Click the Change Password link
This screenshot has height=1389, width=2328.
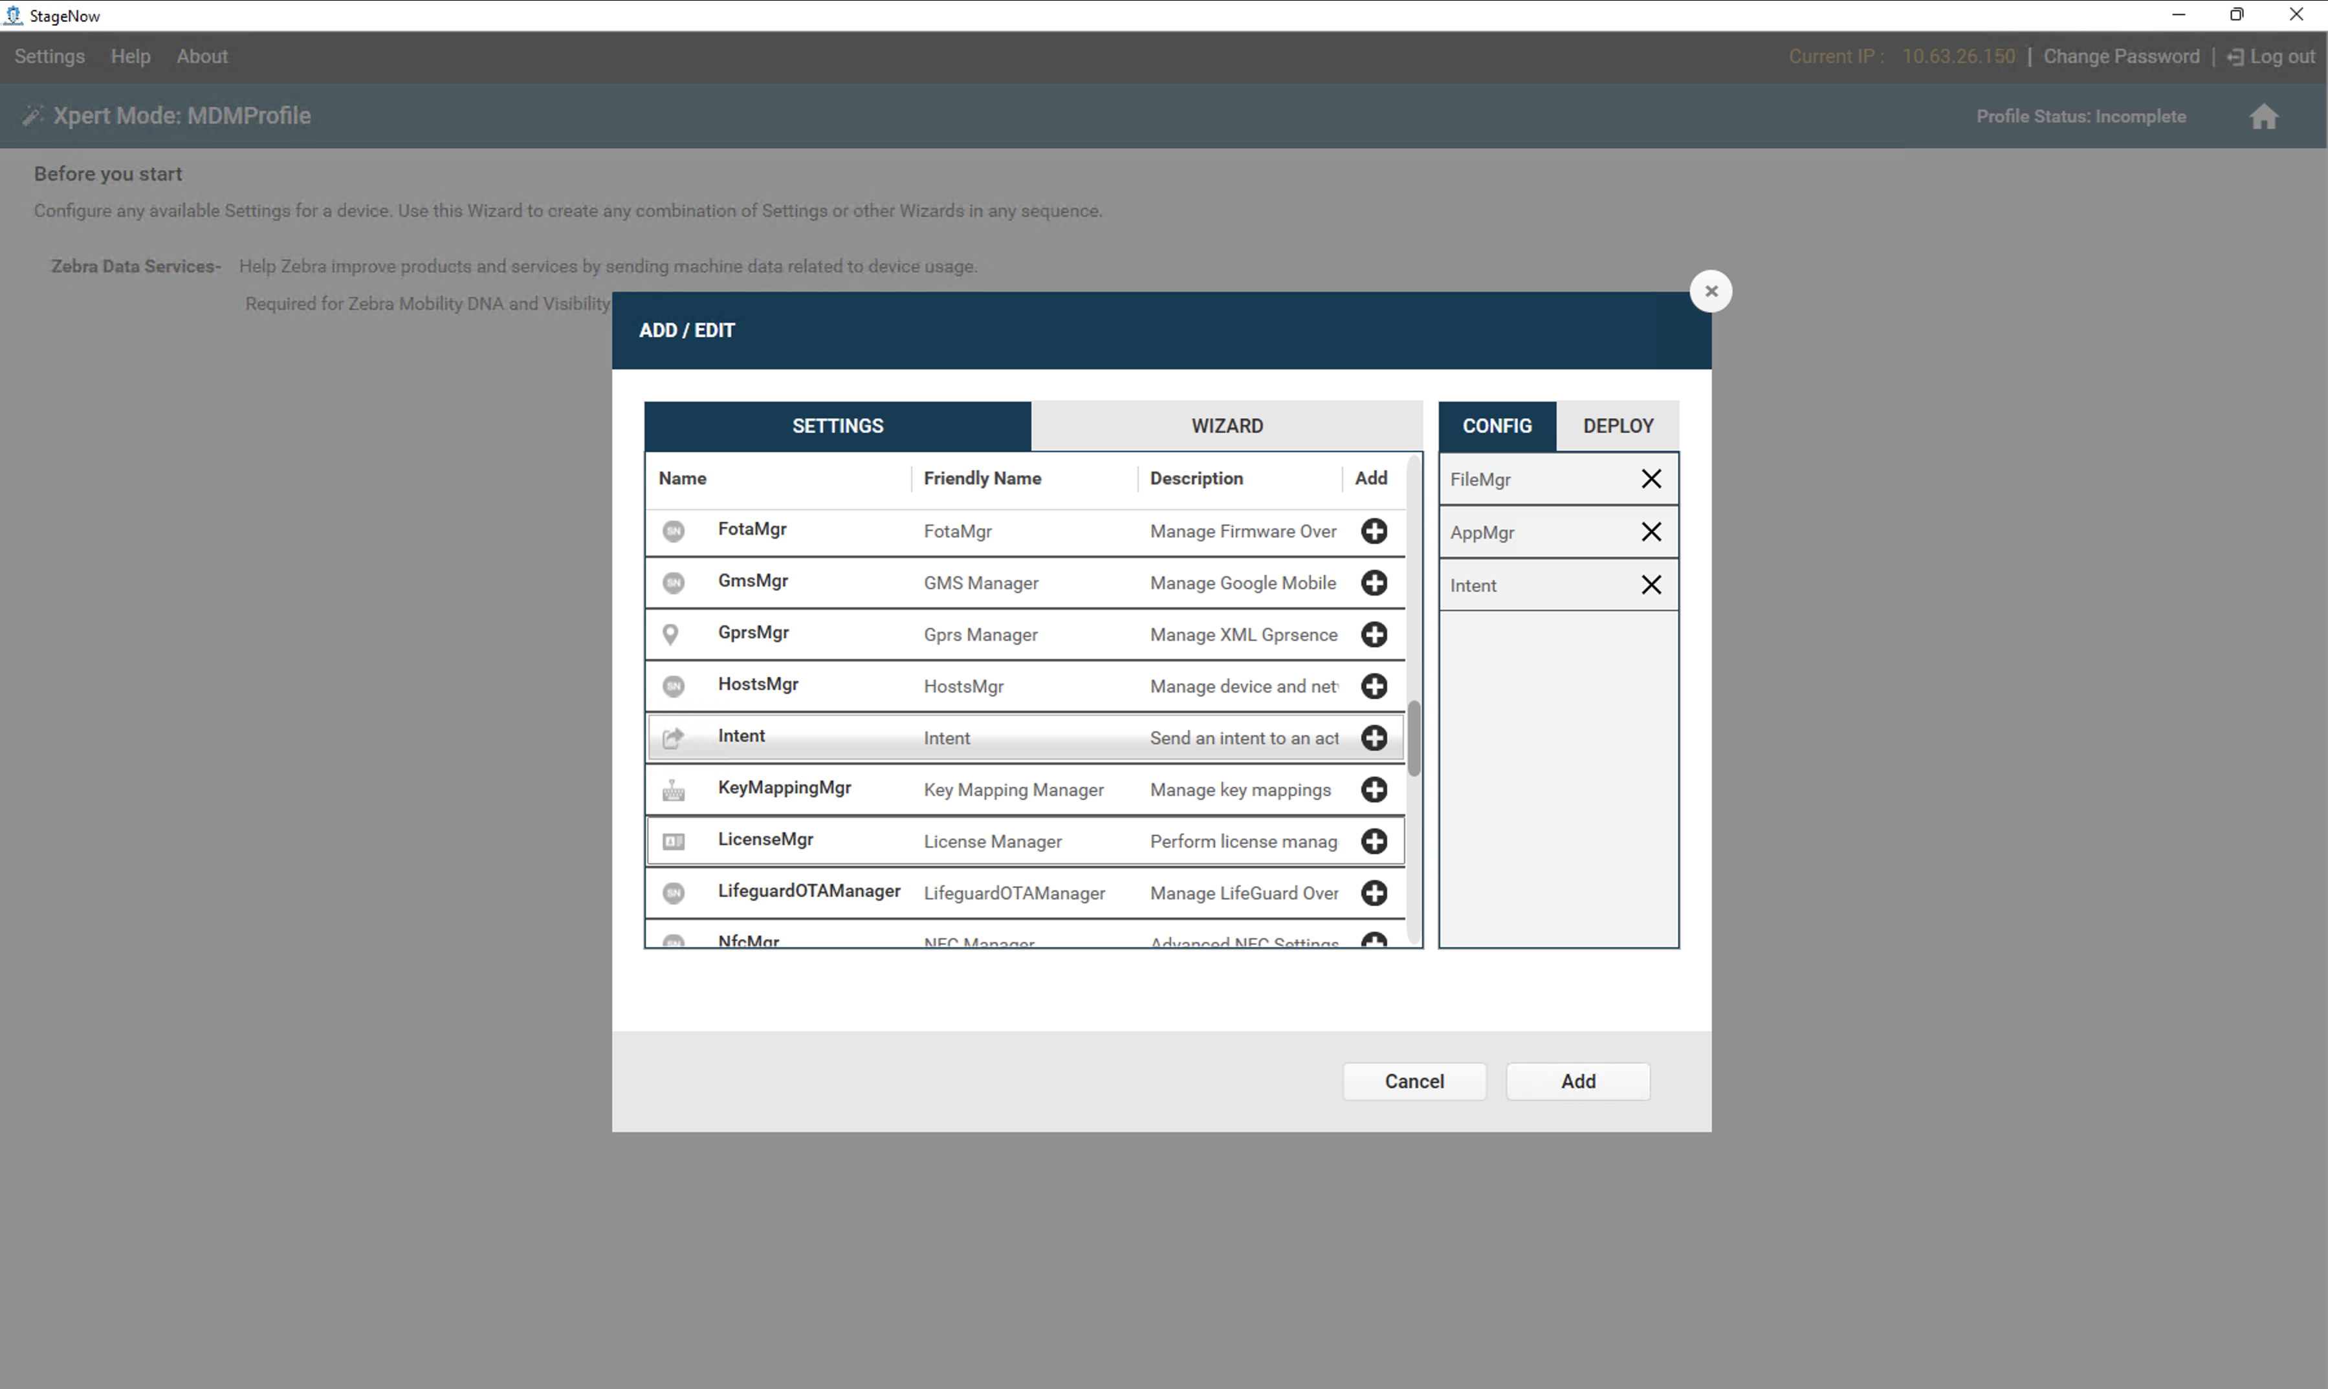click(2120, 56)
